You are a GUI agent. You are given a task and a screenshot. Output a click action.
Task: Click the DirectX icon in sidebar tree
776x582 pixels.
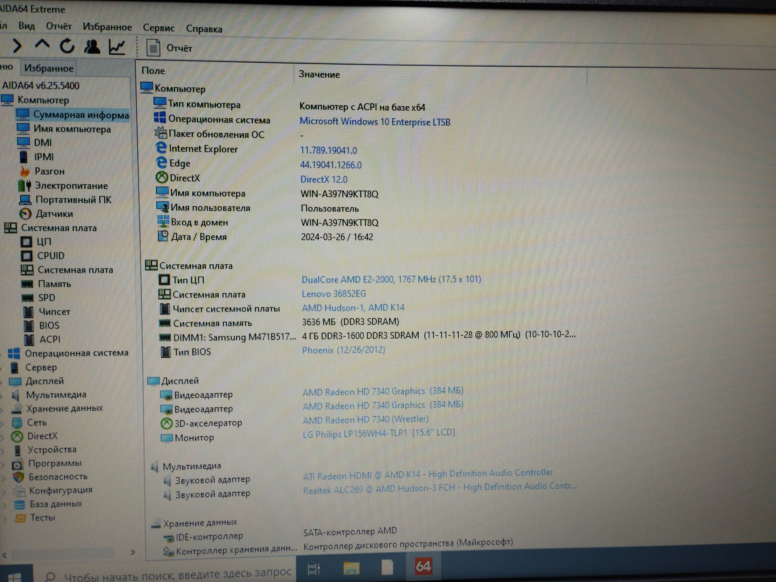click(17, 436)
